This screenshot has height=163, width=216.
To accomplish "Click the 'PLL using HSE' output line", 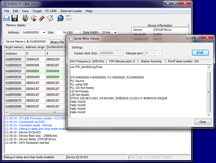I will (x=79, y=85).
